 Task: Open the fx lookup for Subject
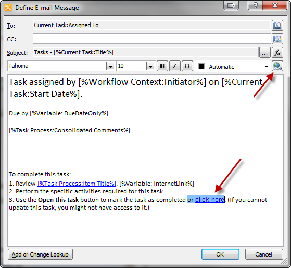click(x=277, y=53)
